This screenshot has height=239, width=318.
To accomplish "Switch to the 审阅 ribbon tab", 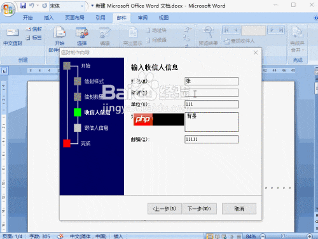I will point(142,18).
